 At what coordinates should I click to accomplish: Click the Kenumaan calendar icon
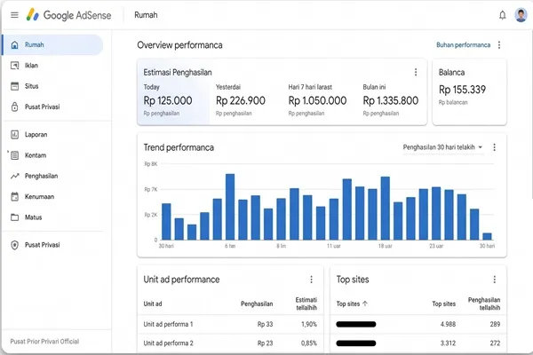point(14,197)
